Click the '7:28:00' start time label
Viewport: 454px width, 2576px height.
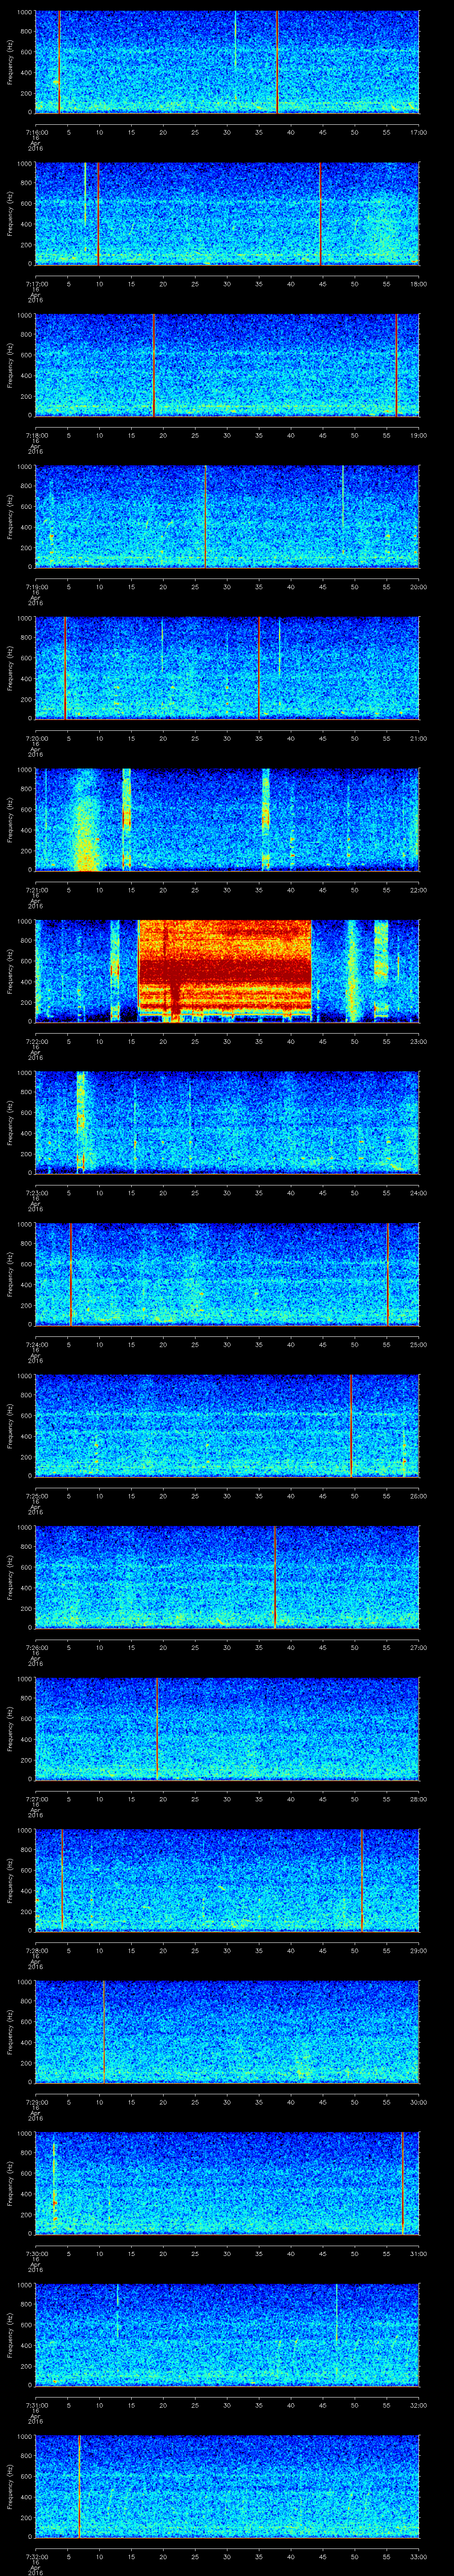[36, 1951]
